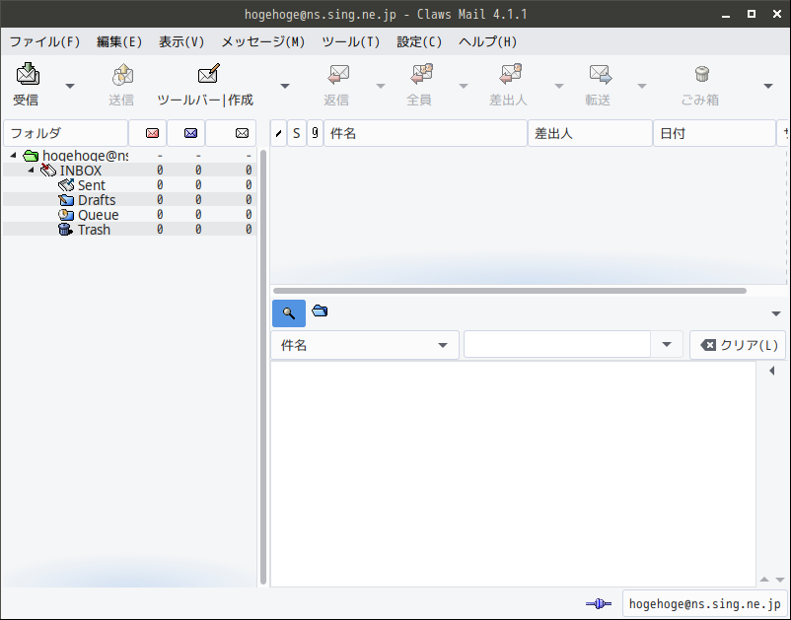Open the 件名 search type combo box
This screenshot has height=620, width=791.
coord(365,345)
